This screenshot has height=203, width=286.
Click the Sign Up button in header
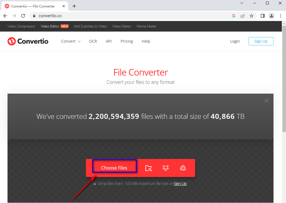[x=261, y=41]
